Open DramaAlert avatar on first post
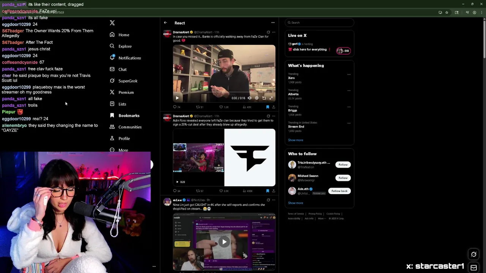486x273 pixels. click(x=167, y=34)
